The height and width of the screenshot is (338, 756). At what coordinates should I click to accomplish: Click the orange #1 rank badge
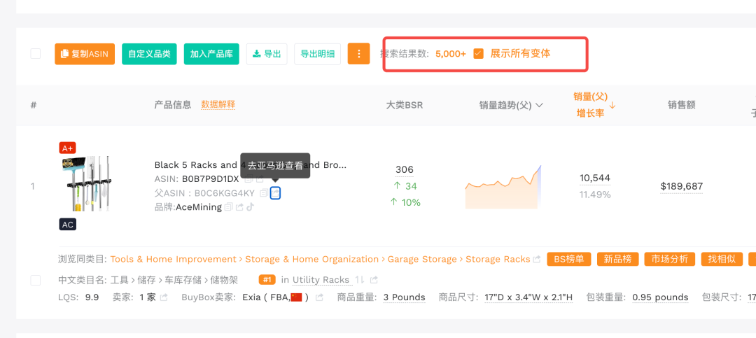pos(267,280)
